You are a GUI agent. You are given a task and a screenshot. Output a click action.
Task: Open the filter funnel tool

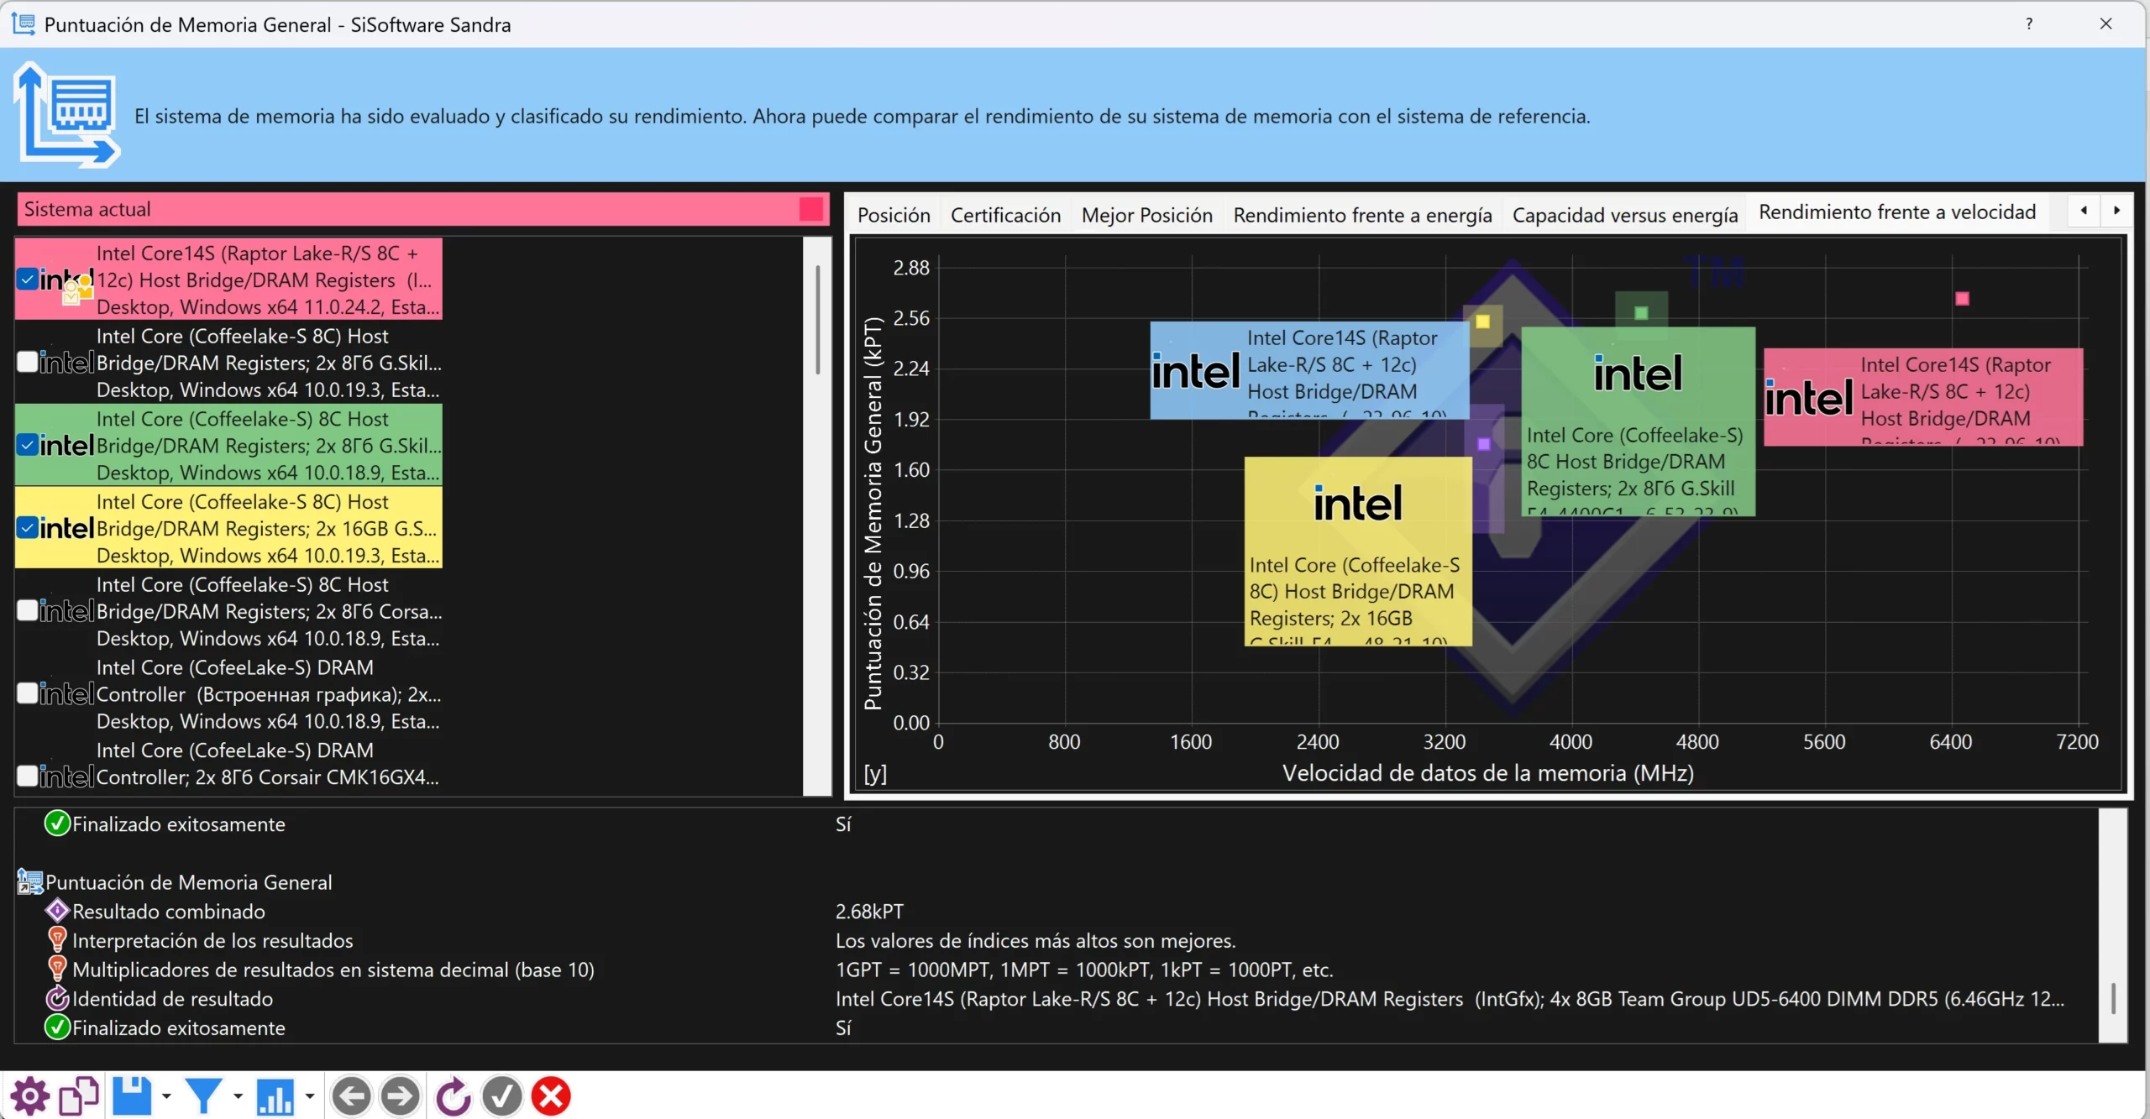(203, 1095)
